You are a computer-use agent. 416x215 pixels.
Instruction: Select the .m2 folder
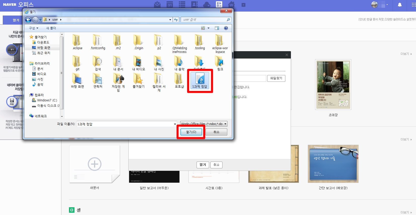coord(118,42)
